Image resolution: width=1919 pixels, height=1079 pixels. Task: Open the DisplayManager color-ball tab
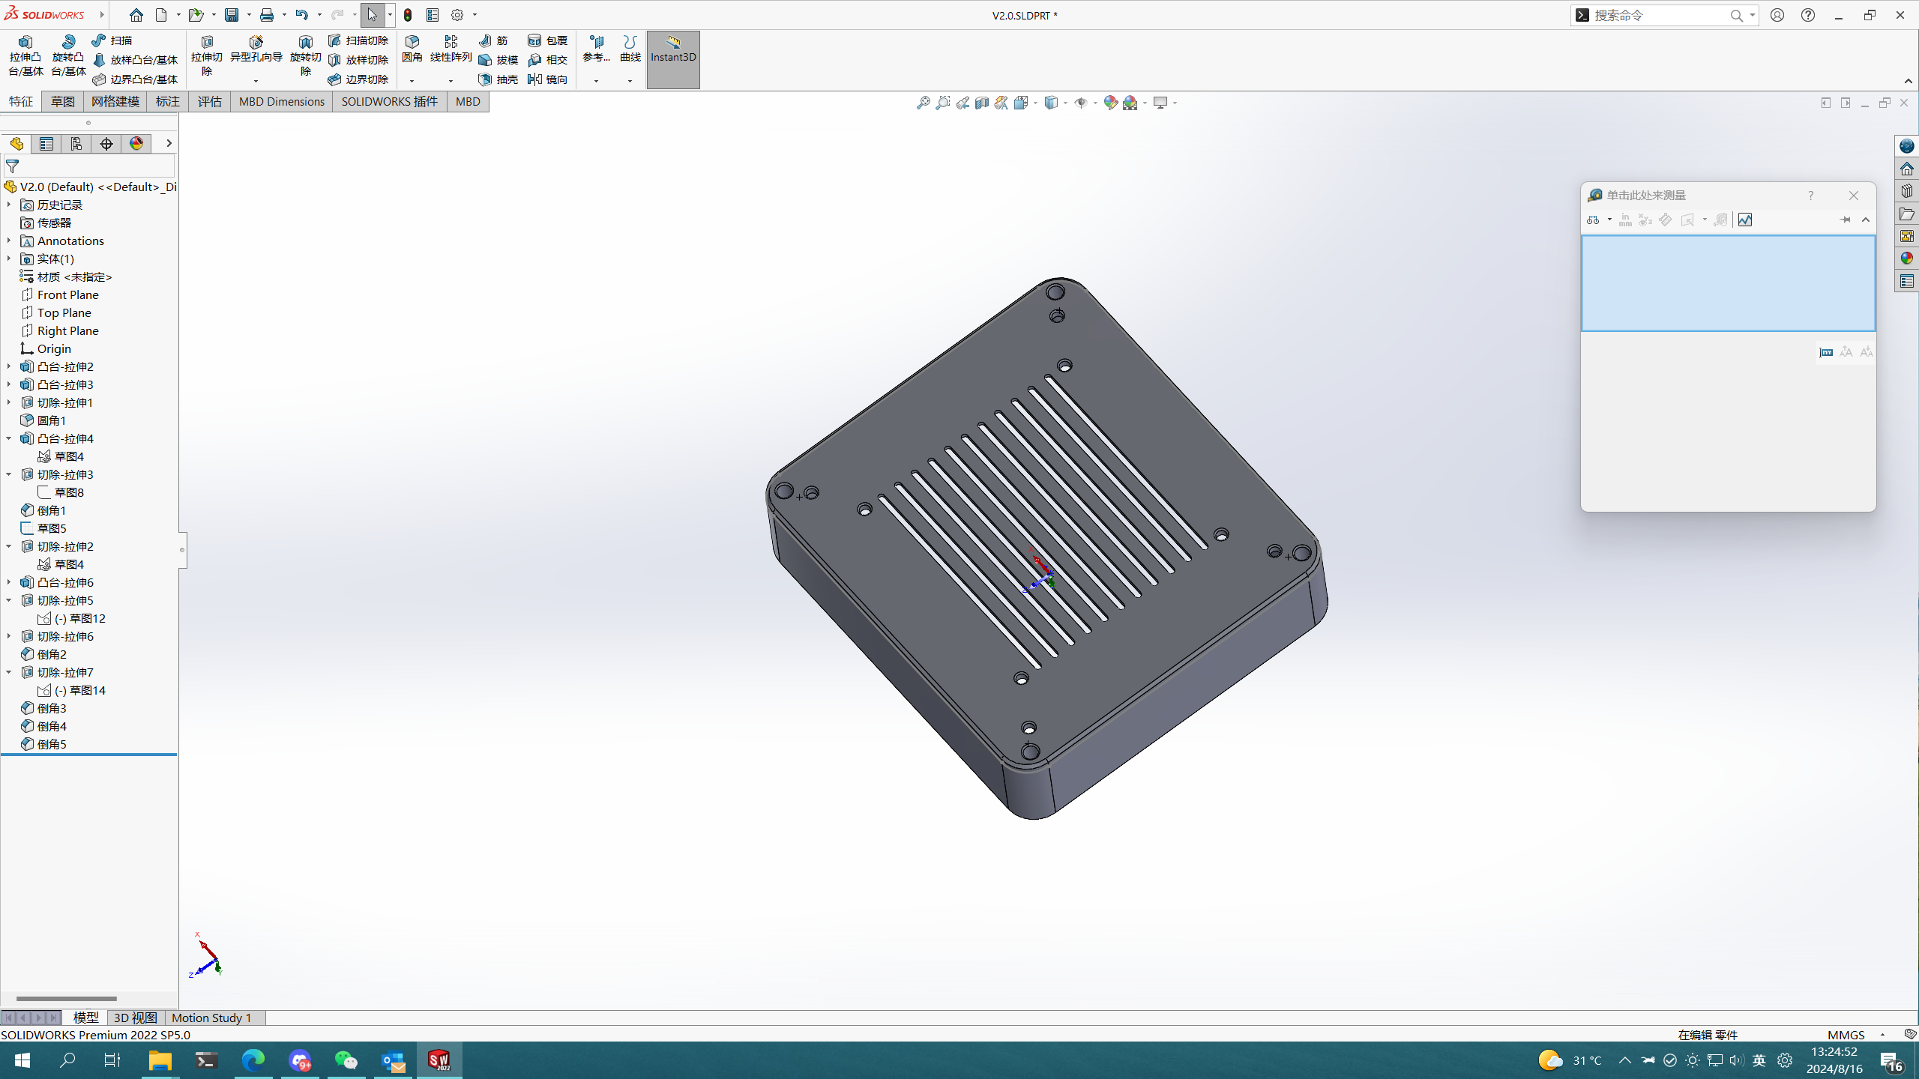pos(136,144)
